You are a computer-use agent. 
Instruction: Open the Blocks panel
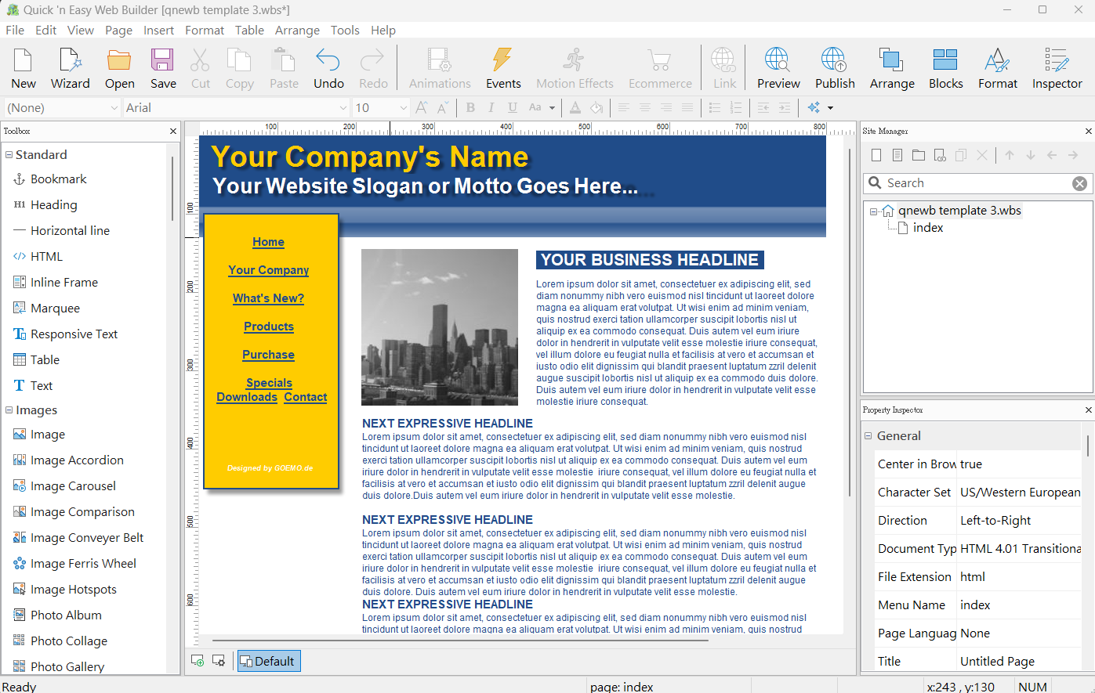click(945, 68)
